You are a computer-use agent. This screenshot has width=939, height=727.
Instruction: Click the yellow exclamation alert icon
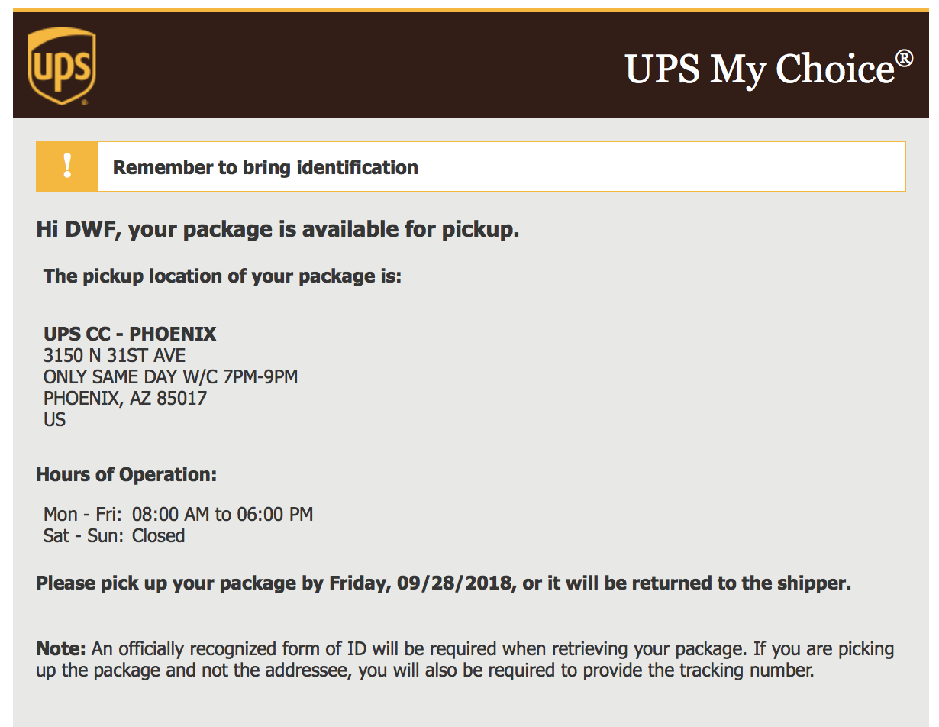[67, 166]
